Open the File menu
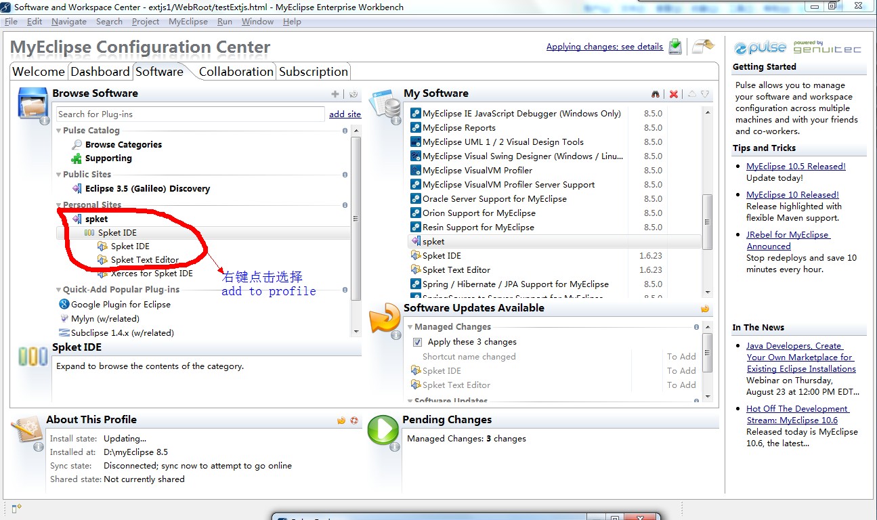This screenshot has width=877, height=520. coord(11,22)
